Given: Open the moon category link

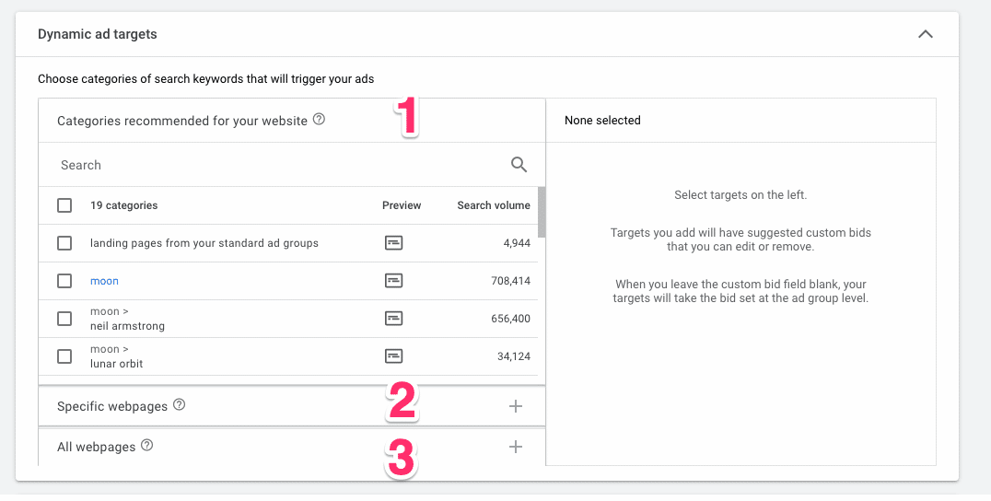Looking at the screenshot, I should pyautogui.click(x=104, y=281).
